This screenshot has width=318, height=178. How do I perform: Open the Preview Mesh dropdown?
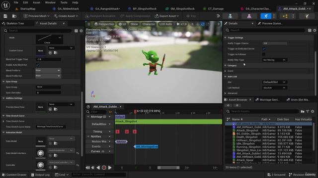point(36,16)
